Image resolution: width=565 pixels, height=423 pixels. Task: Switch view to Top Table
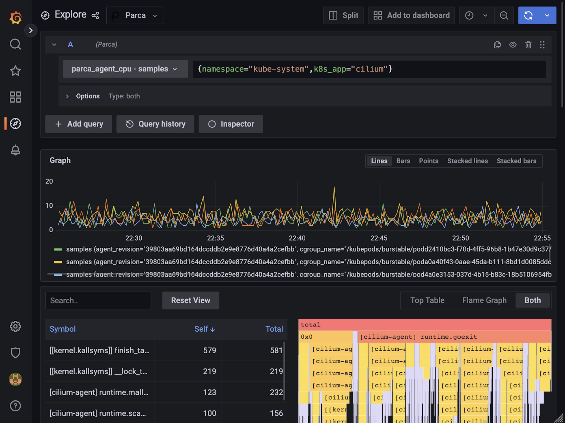click(427, 300)
